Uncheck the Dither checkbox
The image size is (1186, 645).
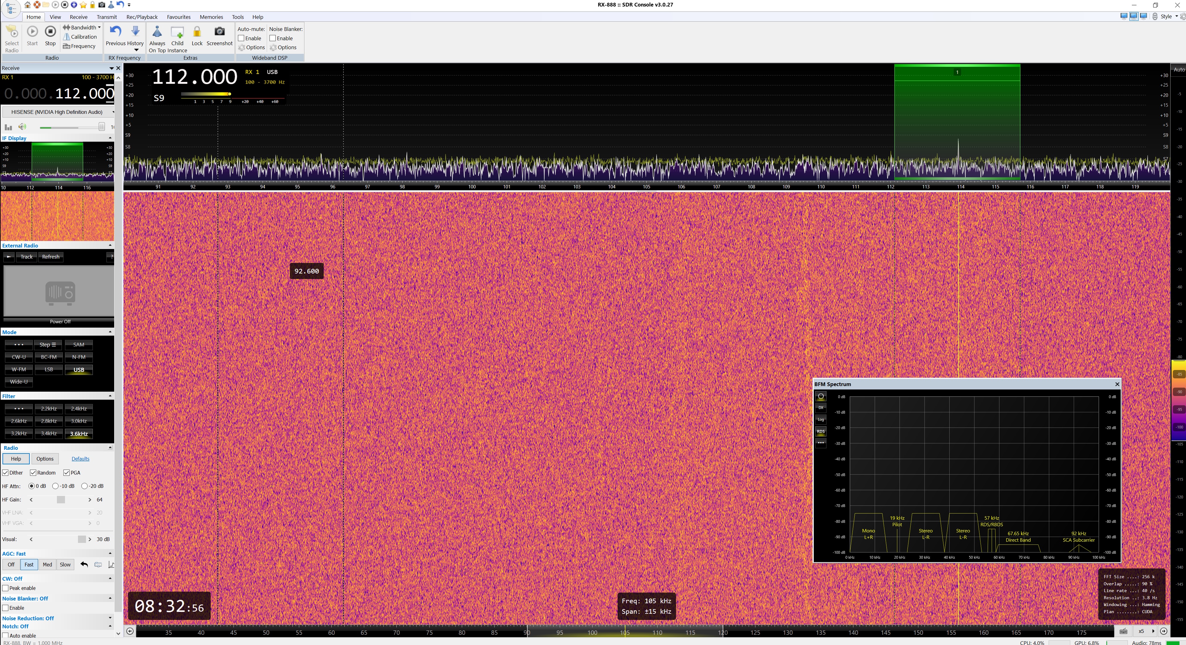coord(6,473)
